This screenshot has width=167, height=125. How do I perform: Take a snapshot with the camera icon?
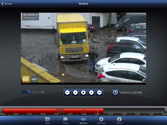[x=26, y=80]
